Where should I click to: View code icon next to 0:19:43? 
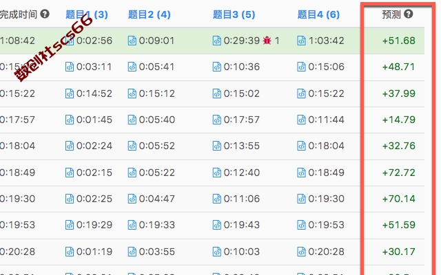[216, 225]
